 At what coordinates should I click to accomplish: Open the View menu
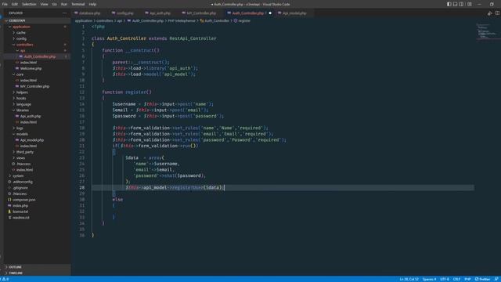point(44,4)
